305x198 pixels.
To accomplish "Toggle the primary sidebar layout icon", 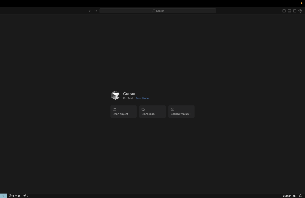I will (284, 11).
